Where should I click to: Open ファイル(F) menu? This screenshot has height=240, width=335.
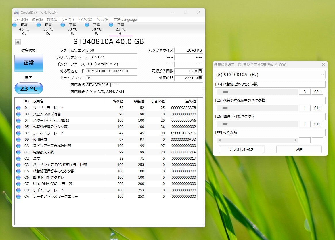point(21,20)
